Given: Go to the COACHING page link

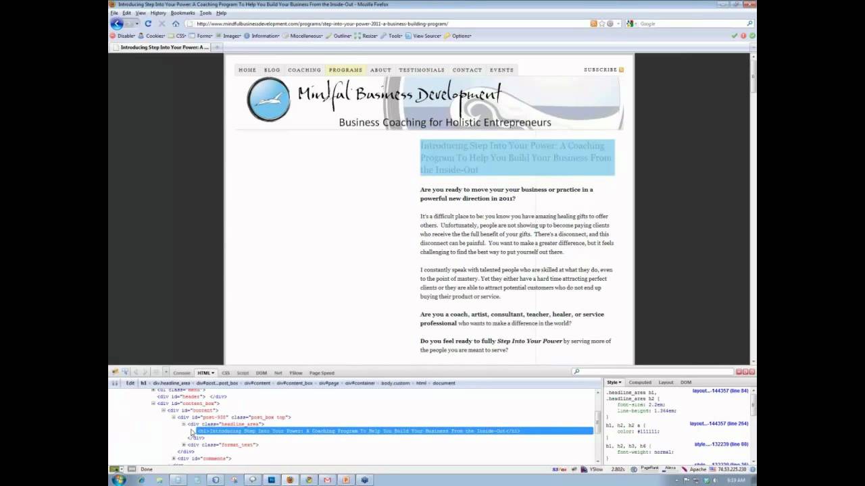Looking at the screenshot, I should [304, 70].
